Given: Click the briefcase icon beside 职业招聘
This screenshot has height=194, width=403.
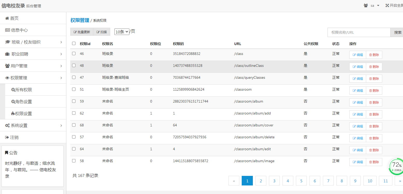Looking at the screenshot, I should coord(7,54).
